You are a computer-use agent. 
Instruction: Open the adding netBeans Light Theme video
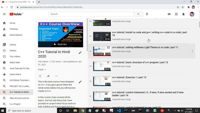[145, 47]
